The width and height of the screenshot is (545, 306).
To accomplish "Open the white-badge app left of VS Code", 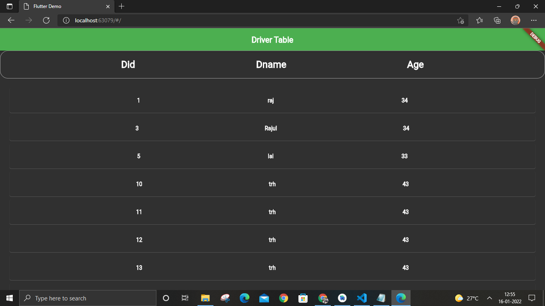I will (x=342, y=298).
